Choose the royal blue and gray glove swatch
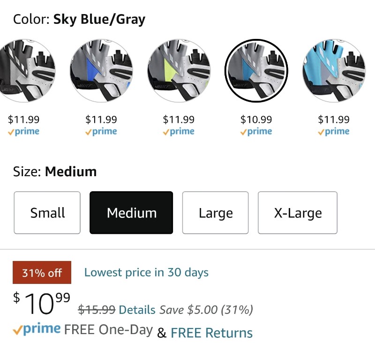The height and width of the screenshot is (343, 375). [x=101, y=71]
